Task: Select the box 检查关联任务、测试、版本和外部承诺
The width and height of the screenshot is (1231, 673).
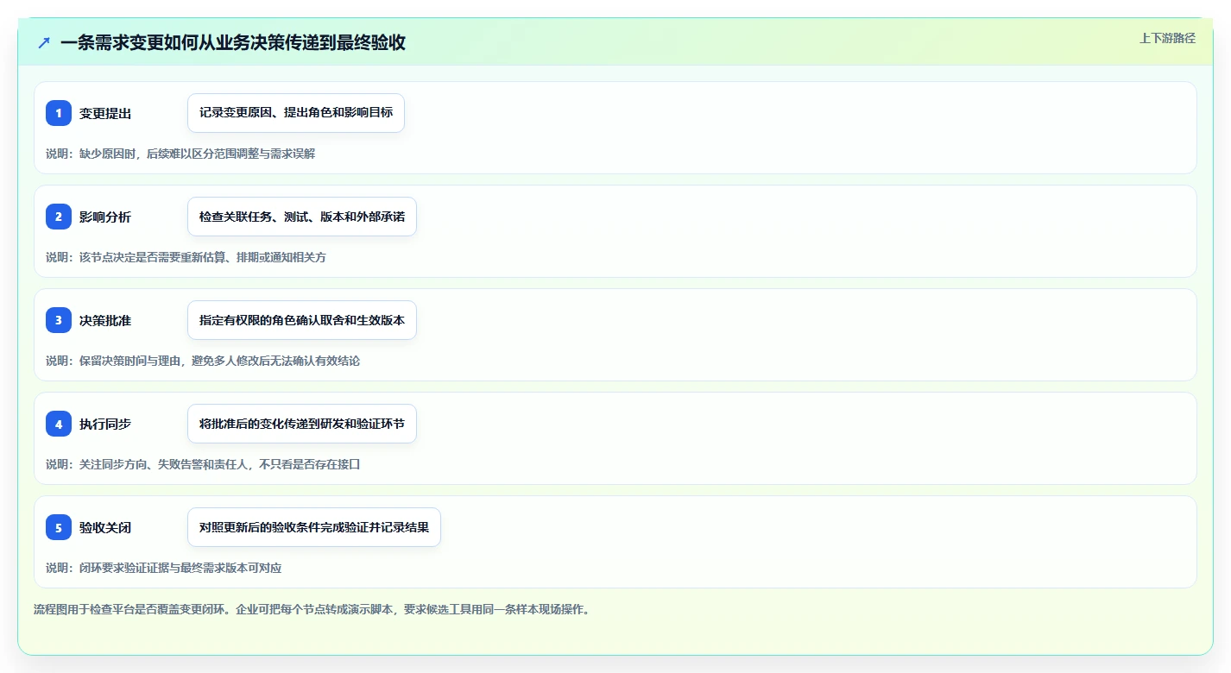Action: pos(302,217)
